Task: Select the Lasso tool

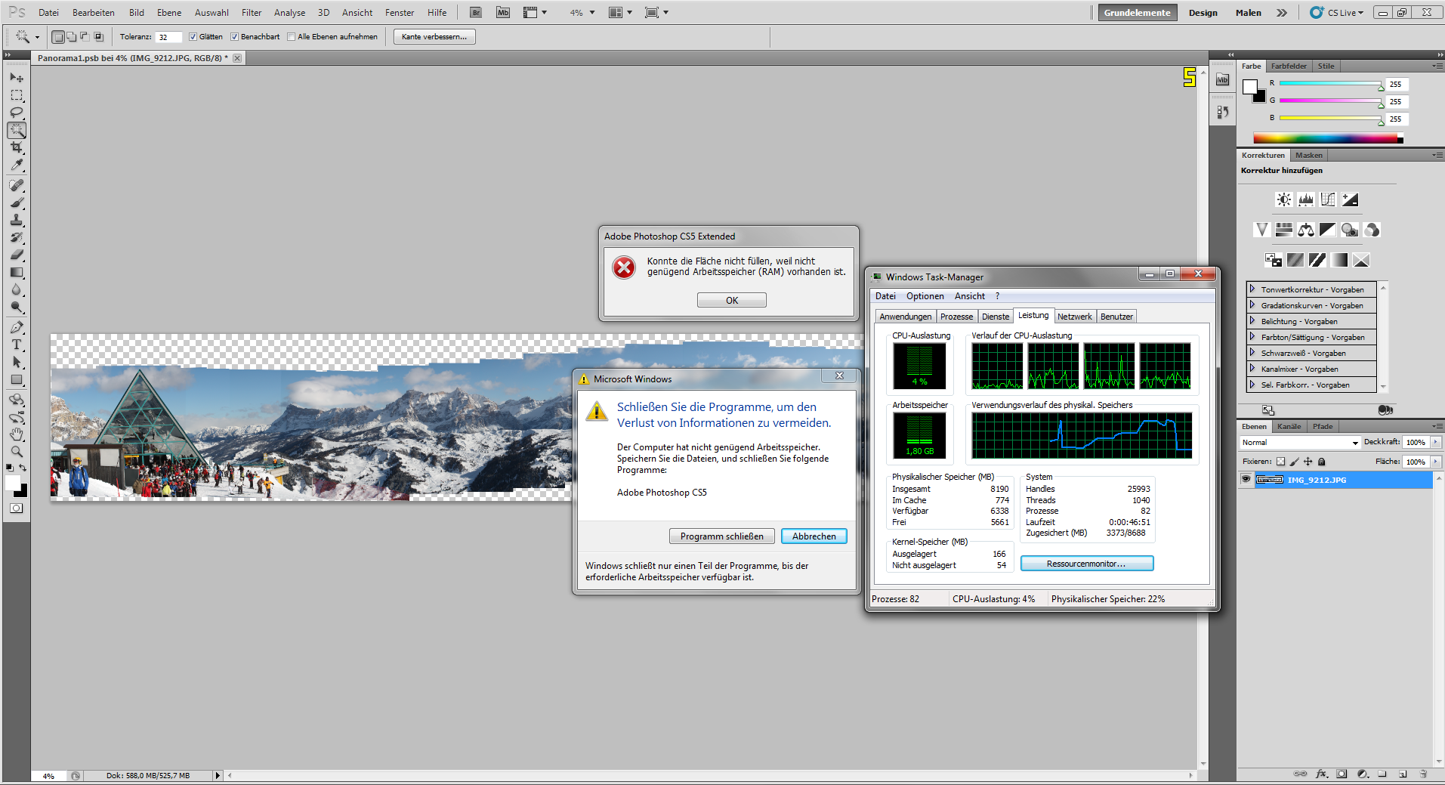Action: coord(16,113)
